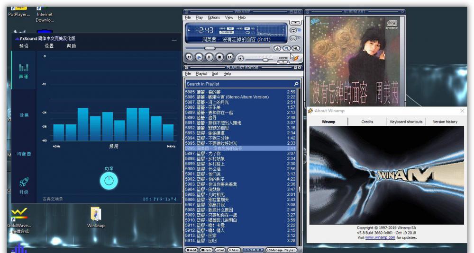Toggle the PL playlist editor button
This screenshot has width=474, height=253.
click(x=286, y=48)
